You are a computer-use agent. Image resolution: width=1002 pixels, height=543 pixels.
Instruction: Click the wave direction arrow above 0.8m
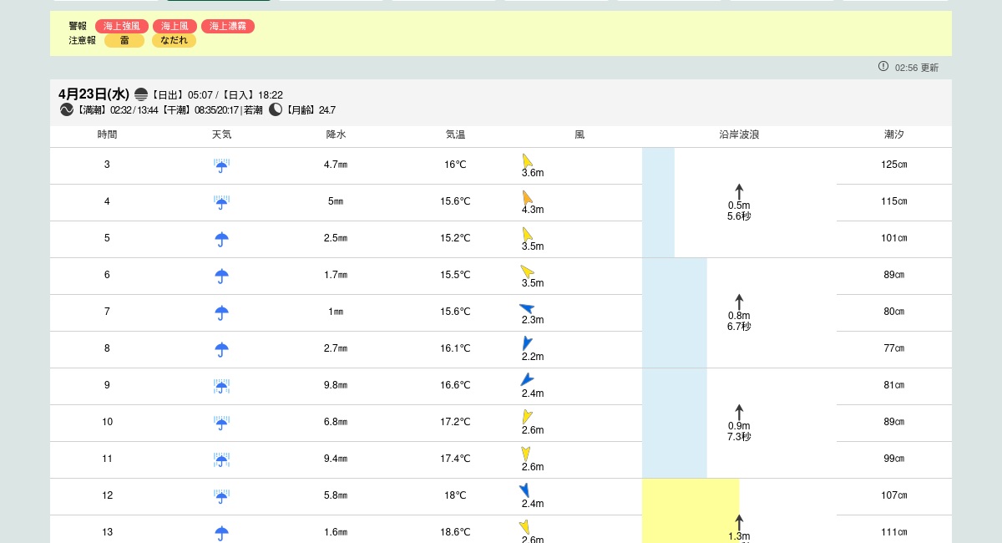click(x=739, y=302)
